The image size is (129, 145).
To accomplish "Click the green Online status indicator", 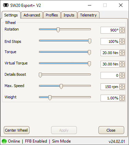I will click(4, 141).
